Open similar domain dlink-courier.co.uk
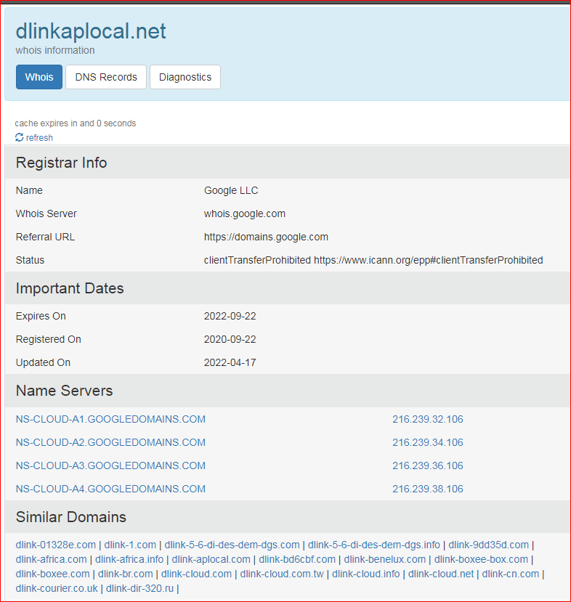 57,588
